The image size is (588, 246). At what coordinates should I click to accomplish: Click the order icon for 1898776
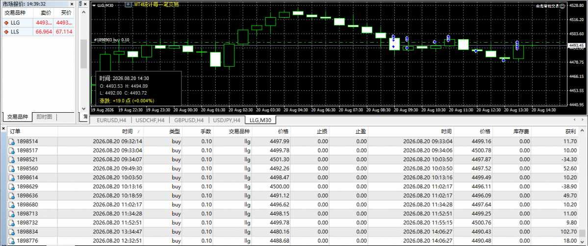click(12, 241)
